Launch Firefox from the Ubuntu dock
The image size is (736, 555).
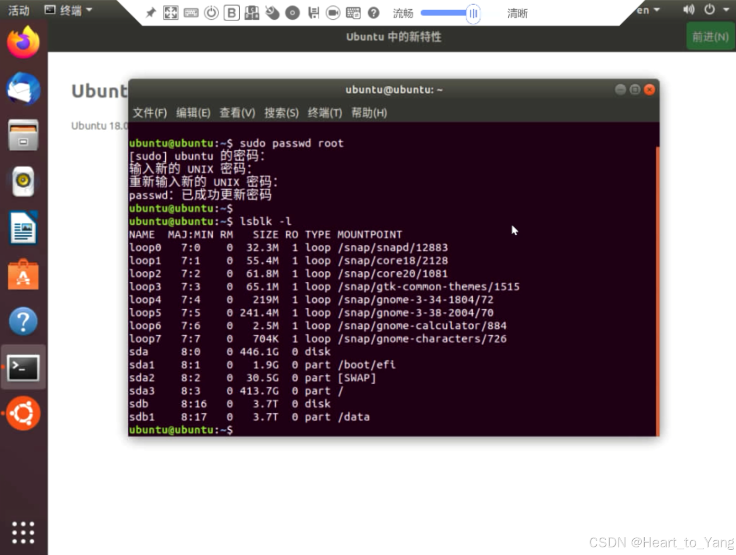pyautogui.click(x=23, y=43)
